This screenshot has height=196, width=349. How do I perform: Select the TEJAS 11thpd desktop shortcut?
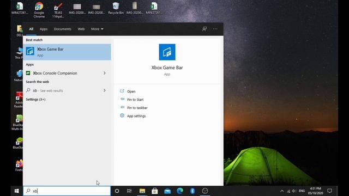click(x=58, y=10)
